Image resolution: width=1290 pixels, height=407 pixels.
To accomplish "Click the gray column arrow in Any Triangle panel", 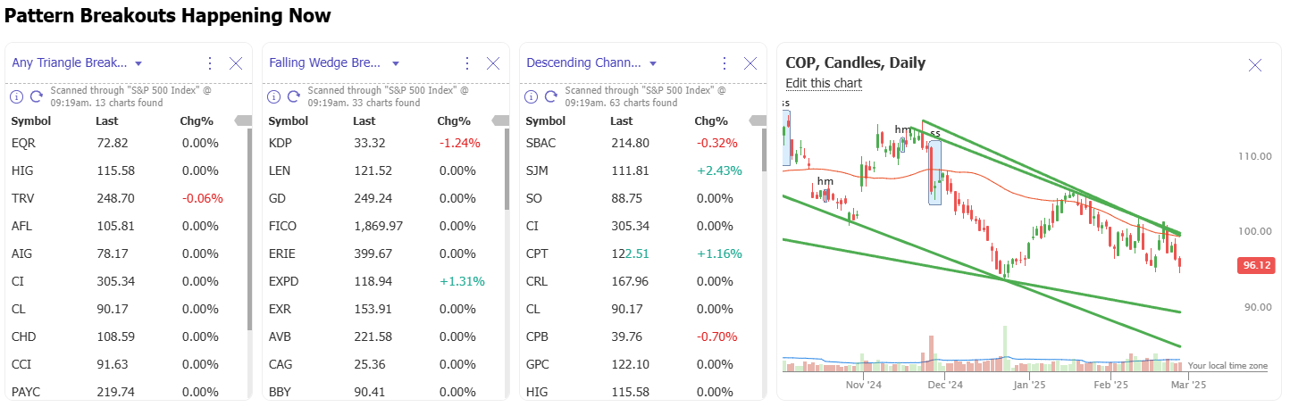I will 242,120.
